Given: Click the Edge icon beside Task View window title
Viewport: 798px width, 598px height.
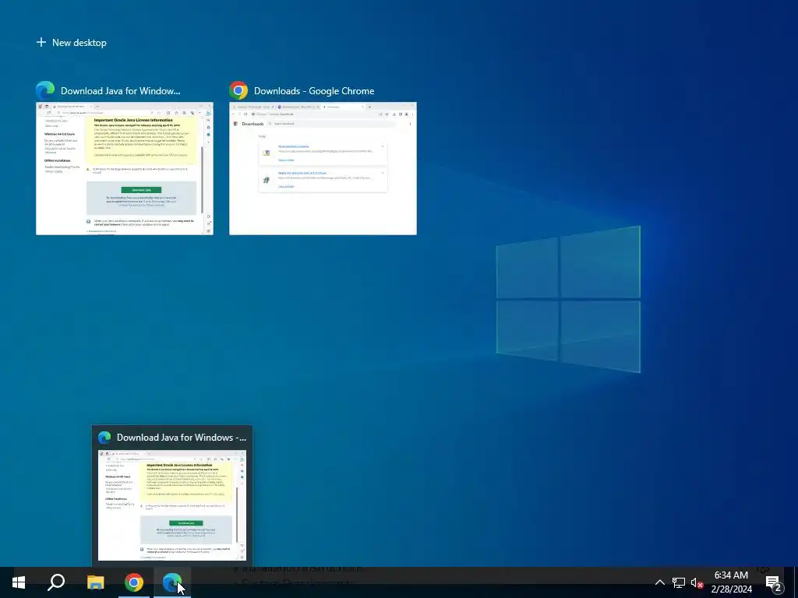Looking at the screenshot, I should coord(45,90).
